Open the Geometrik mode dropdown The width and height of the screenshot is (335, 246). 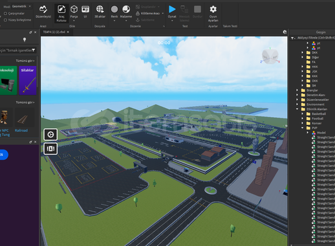[x=21, y=6]
